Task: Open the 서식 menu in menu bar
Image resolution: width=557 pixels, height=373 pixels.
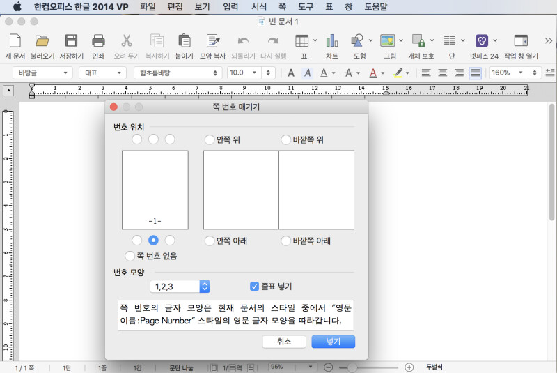Action: [258, 7]
